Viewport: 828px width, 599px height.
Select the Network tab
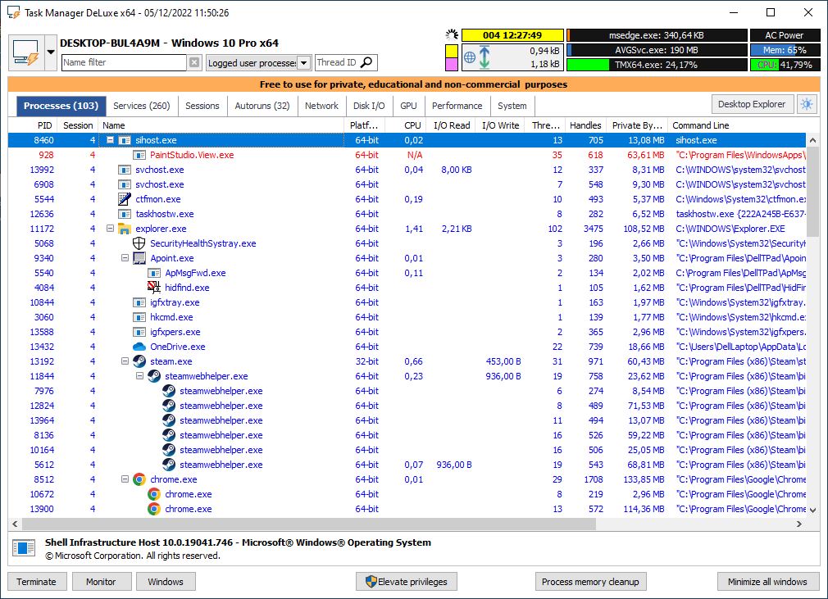click(x=321, y=106)
